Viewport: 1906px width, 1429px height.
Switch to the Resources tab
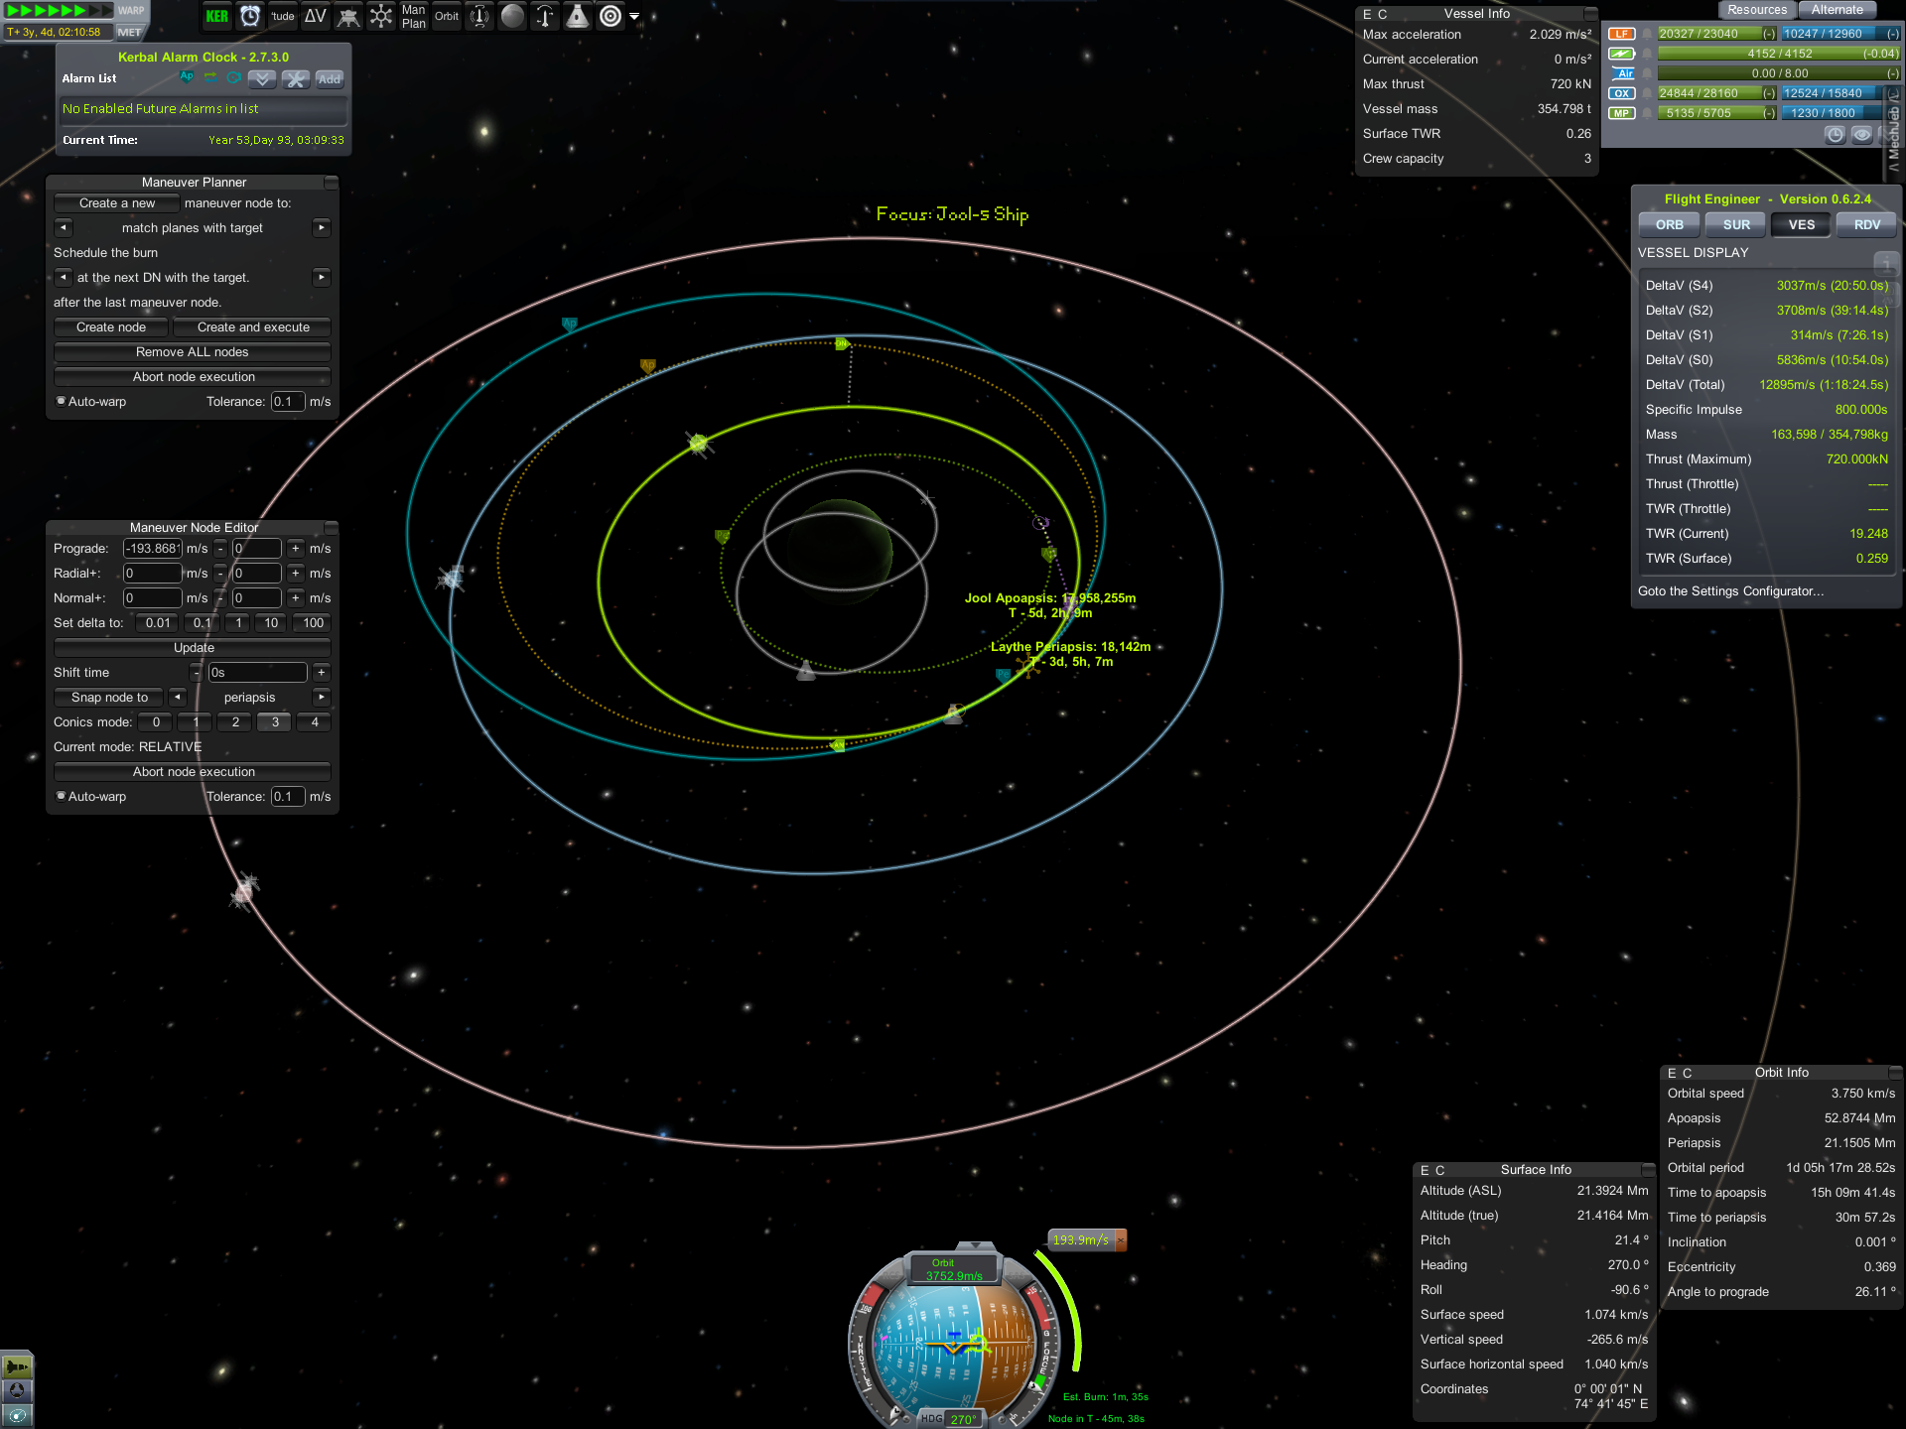click(1756, 10)
